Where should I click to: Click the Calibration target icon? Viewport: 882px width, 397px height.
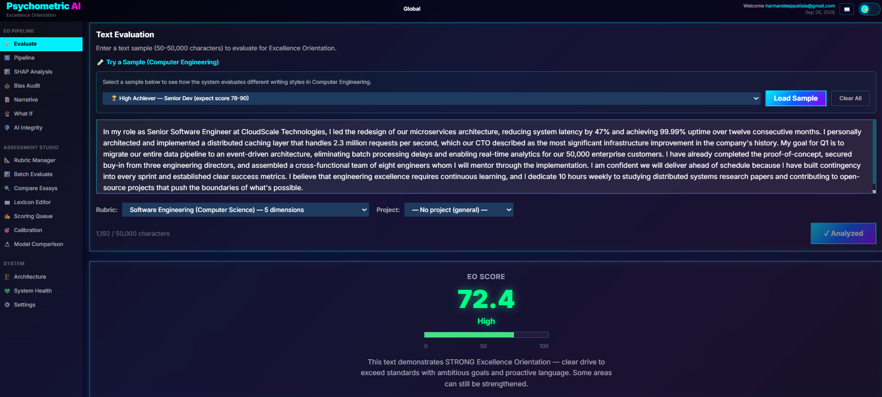(x=7, y=230)
